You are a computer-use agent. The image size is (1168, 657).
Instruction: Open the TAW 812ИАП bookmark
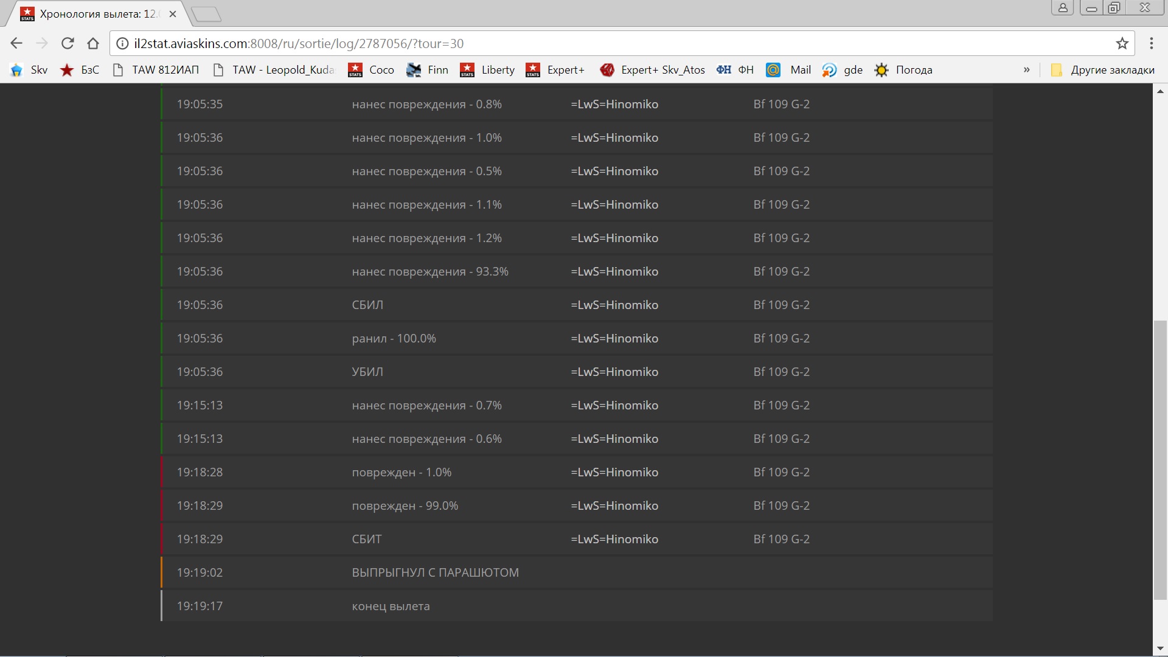156,70
